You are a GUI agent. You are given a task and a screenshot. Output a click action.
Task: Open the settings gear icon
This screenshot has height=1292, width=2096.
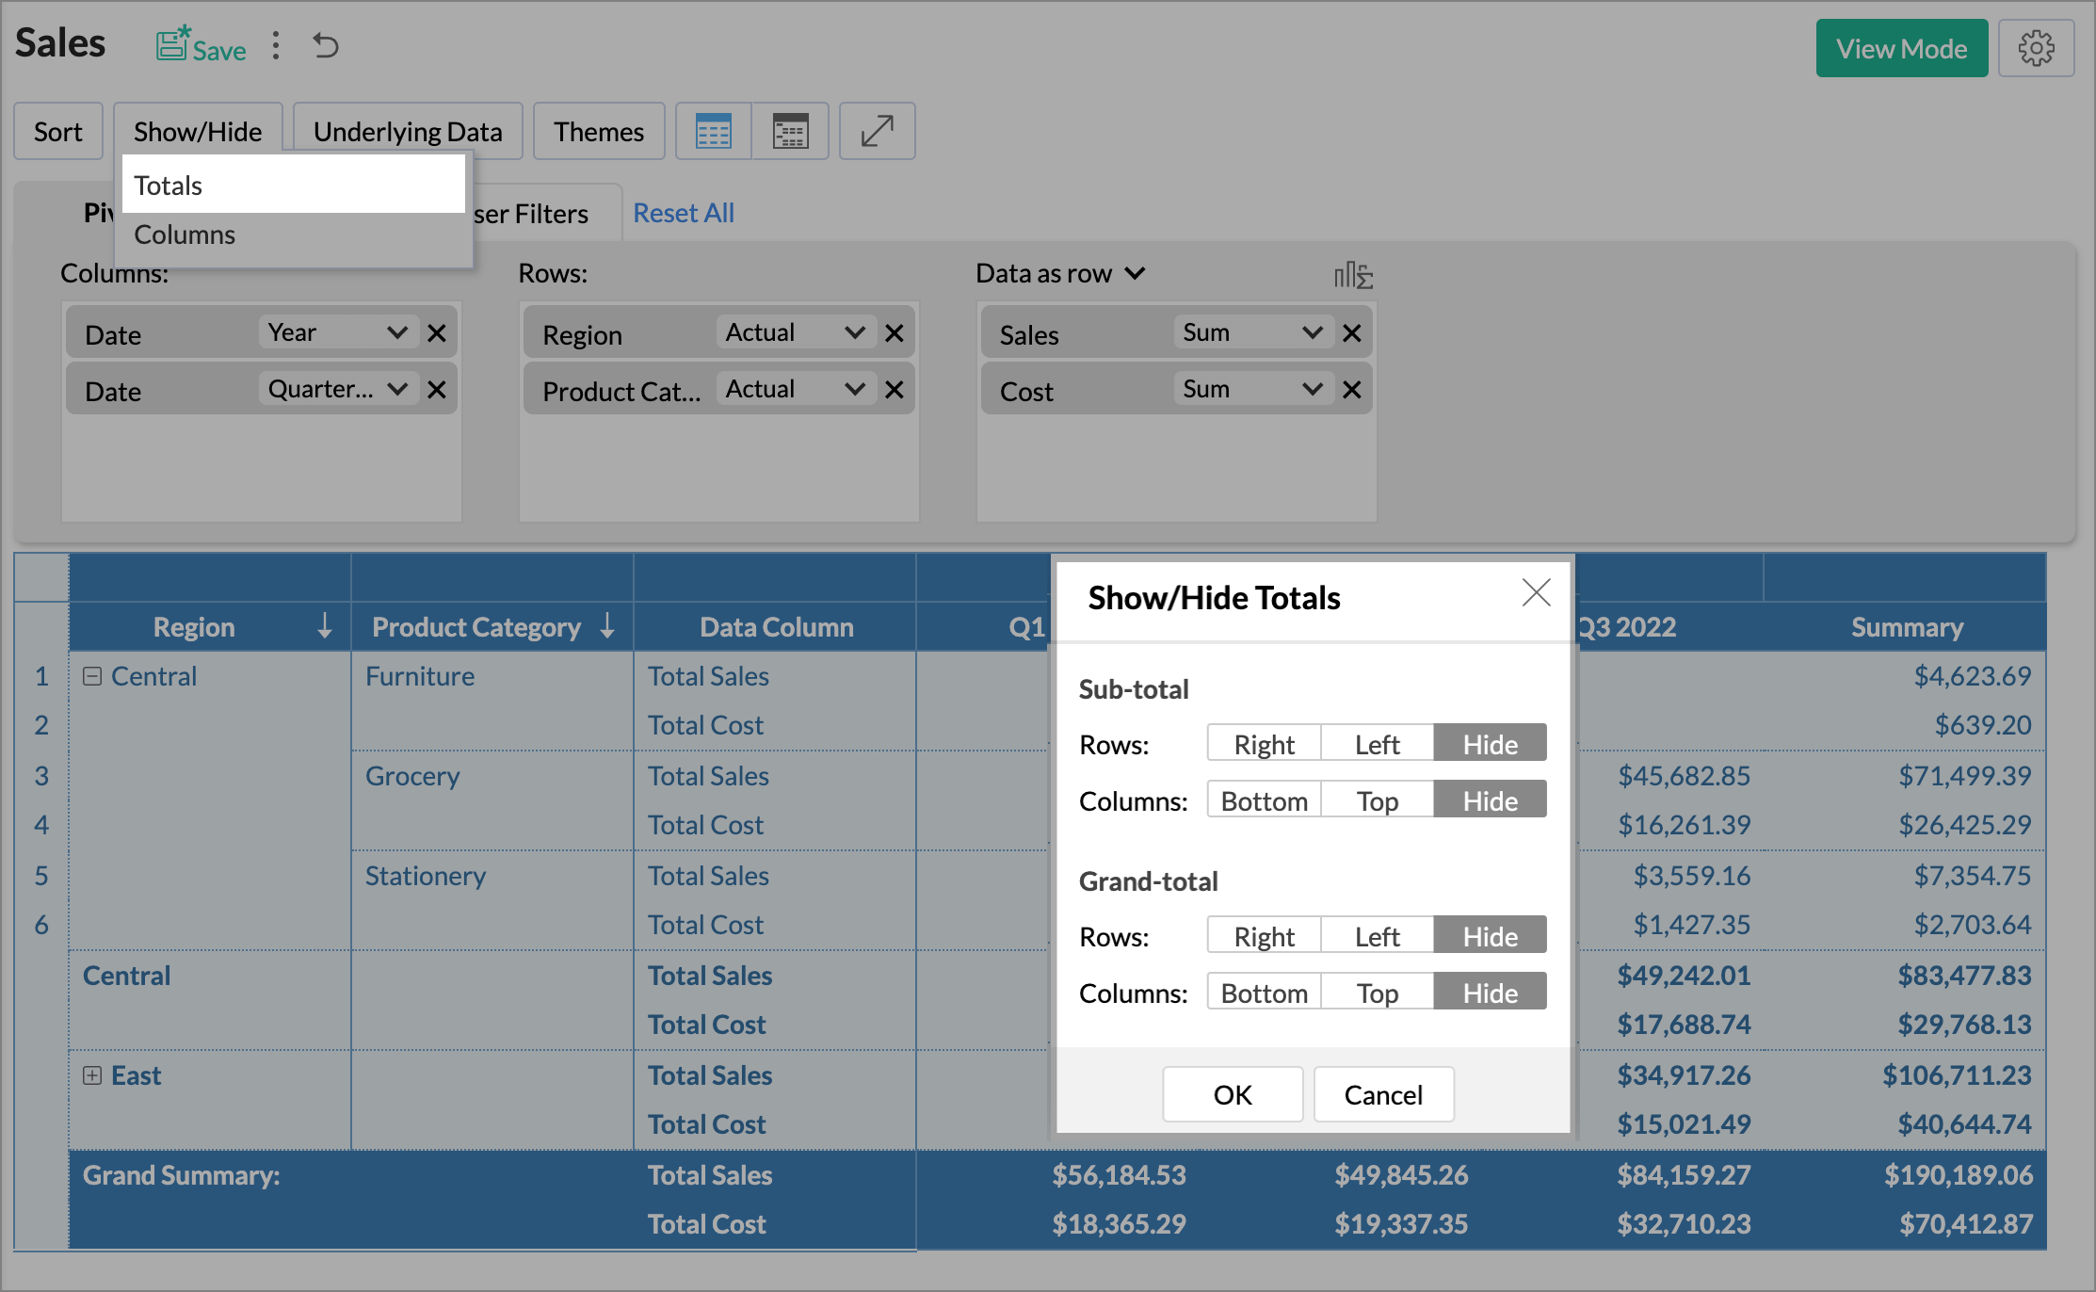point(2036,48)
